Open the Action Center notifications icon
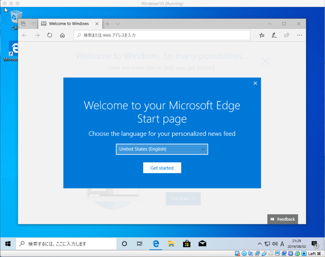 tap(315, 244)
